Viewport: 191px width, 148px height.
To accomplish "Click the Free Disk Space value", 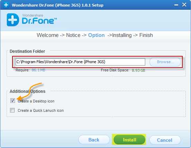I will (x=138, y=70).
